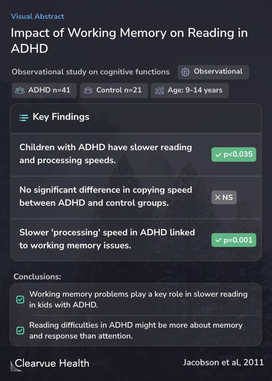This screenshot has height=381, width=272.
Task: Click the copying speed finding row
Action: point(136,197)
